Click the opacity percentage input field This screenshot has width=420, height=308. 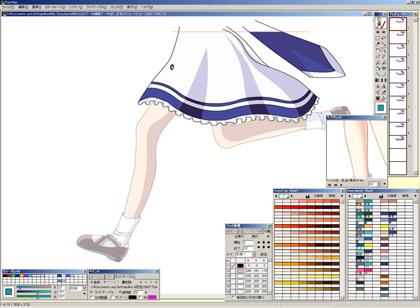tap(138, 292)
